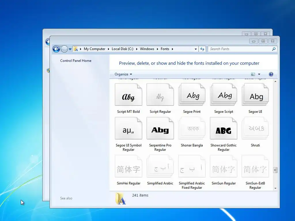Select My Computer in the address path
Viewport: 295px width, 221px height.
[x=94, y=49]
